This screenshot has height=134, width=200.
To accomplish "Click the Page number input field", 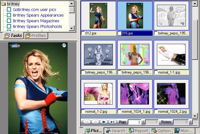I will (x=134, y=122).
